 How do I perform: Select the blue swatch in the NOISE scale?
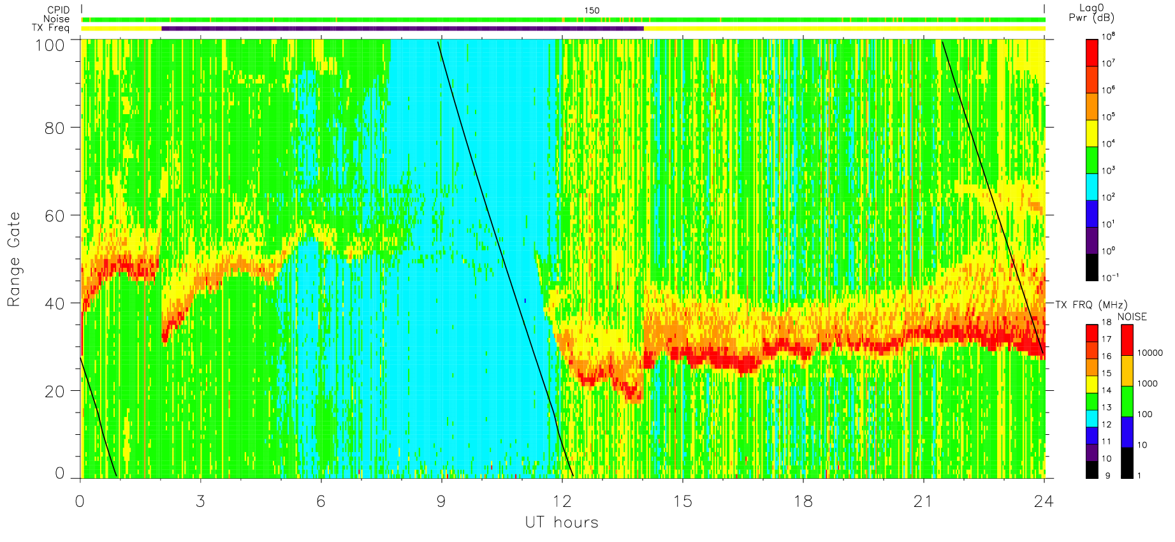pos(1127,432)
